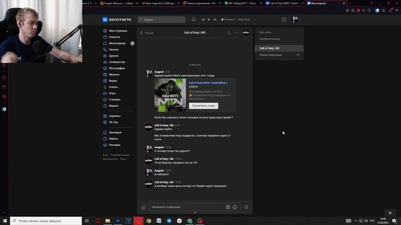Open Task View on the taskbar
401x225 pixels.
point(87,221)
